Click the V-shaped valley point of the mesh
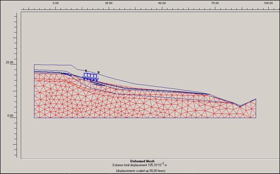Viewport: 280px width, 174px height. pyautogui.click(x=240, y=106)
